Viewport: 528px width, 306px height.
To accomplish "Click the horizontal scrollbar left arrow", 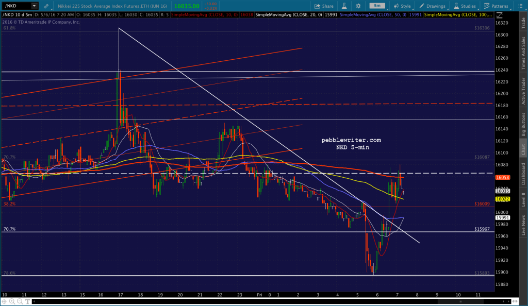I will [35, 302].
